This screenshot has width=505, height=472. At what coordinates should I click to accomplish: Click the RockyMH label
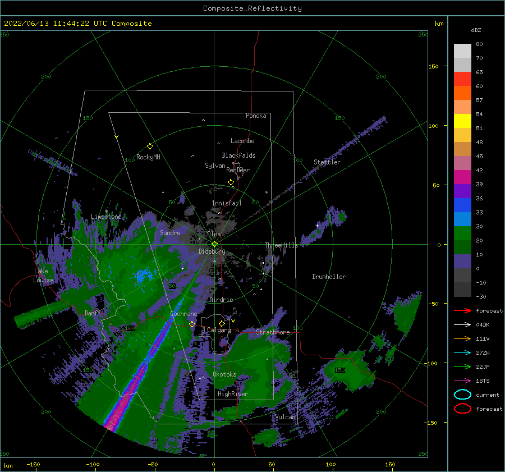pos(148,157)
